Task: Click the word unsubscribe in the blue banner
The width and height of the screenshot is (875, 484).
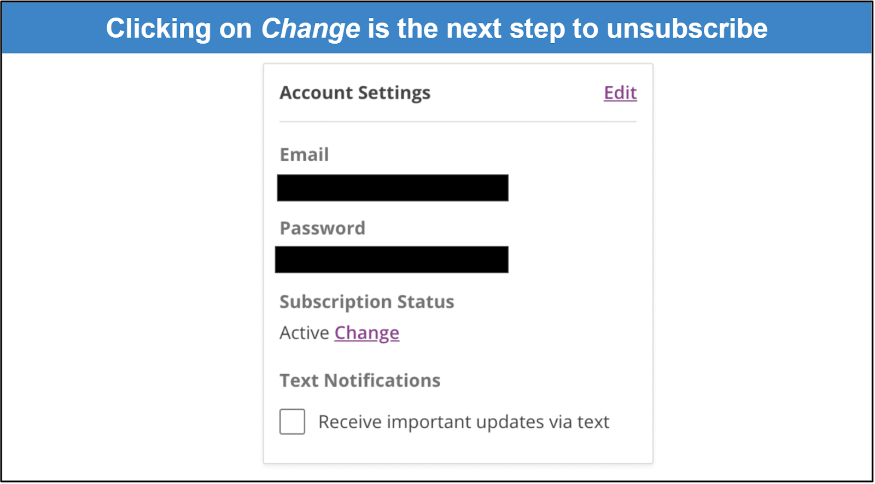Action: tap(687, 28)
